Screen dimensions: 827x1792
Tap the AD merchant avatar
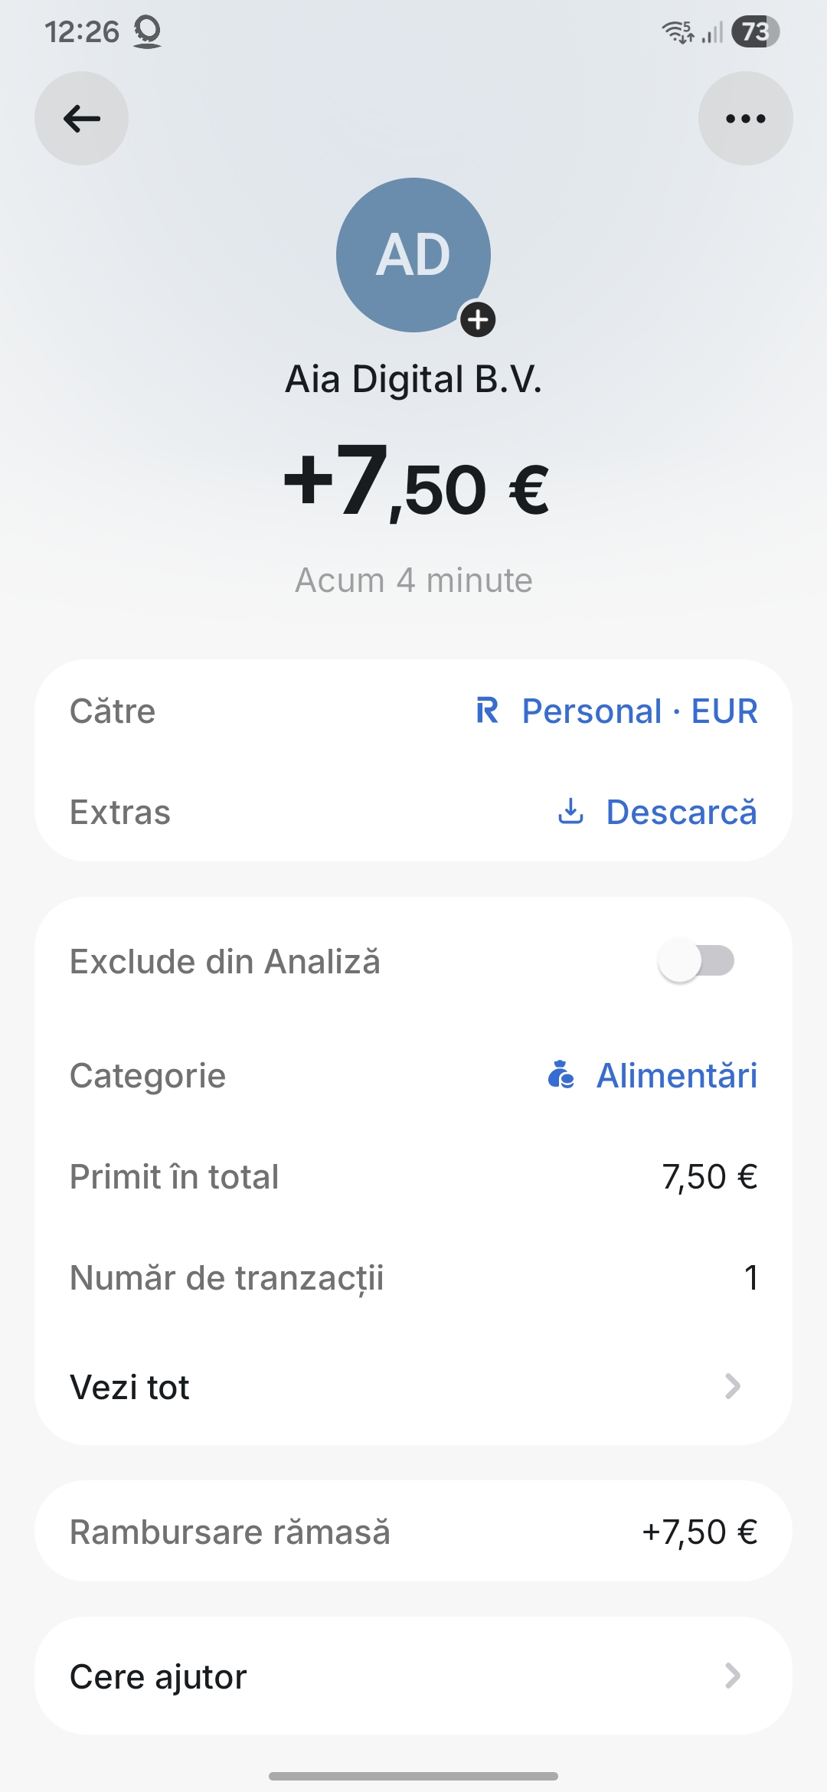tap(413, 254)
